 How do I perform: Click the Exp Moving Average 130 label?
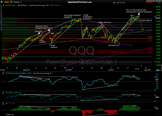[39, 5]
